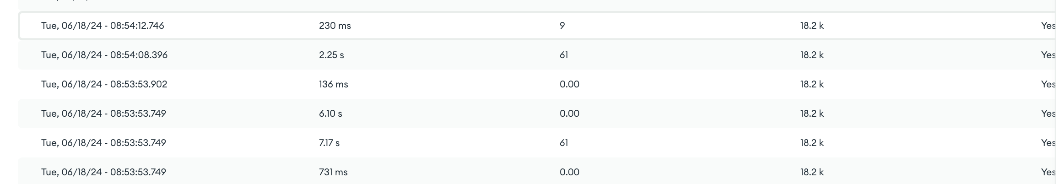Select the 6.10 s duration cell

tap(330, 114)
